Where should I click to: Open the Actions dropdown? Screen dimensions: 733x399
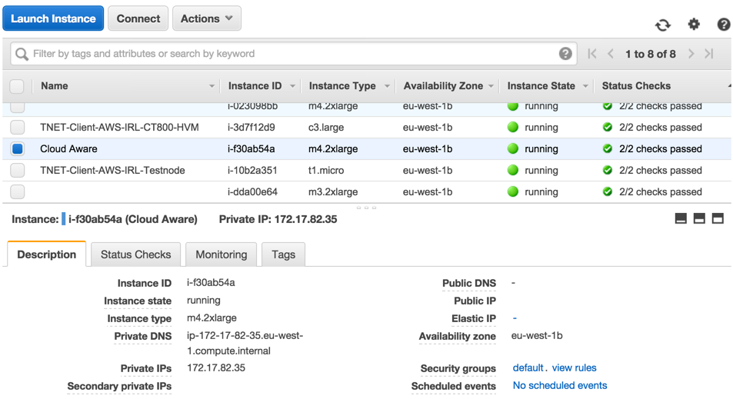[206, 18]
